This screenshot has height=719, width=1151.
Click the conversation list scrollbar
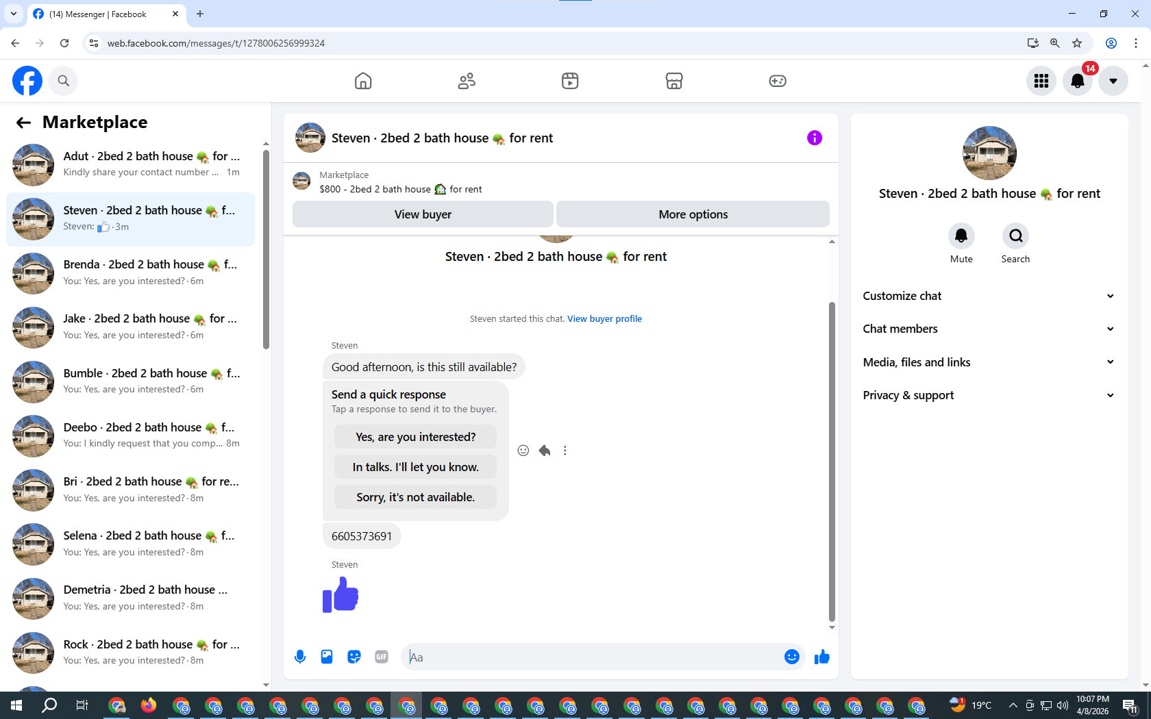pos(266,250)
